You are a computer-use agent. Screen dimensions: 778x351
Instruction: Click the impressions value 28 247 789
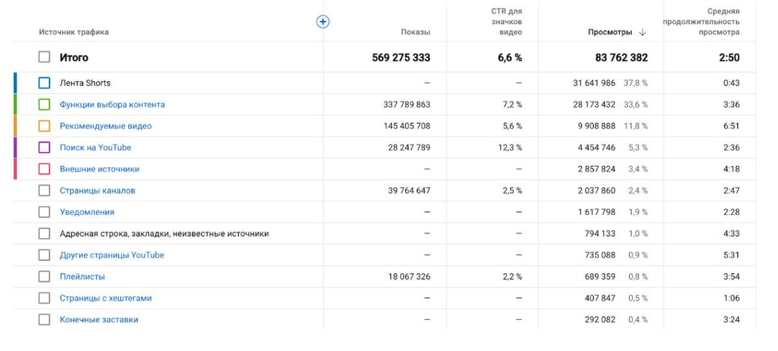pos(409,147)
